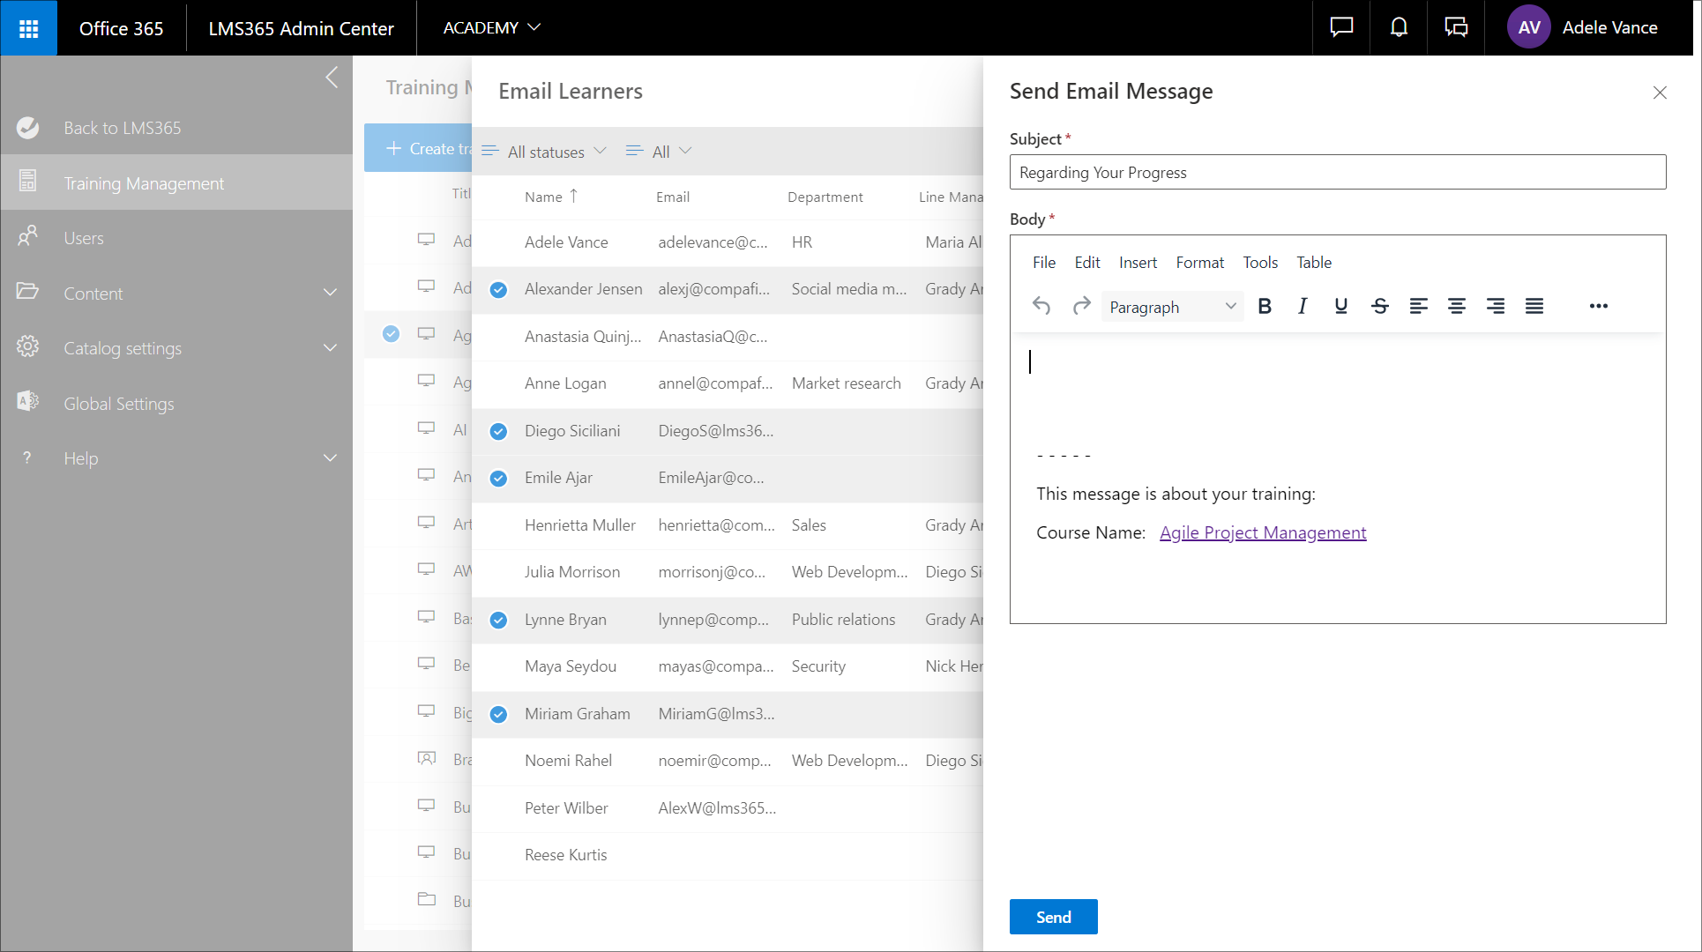Uncheck Miriam Graham's selection checkbox
This screenshot has height=952, width=1702.
(x=498, y=714)
